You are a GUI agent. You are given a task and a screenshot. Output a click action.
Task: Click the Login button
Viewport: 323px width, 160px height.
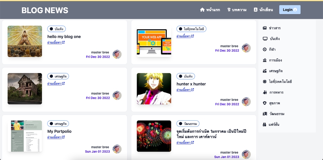(x=290, y=10)
